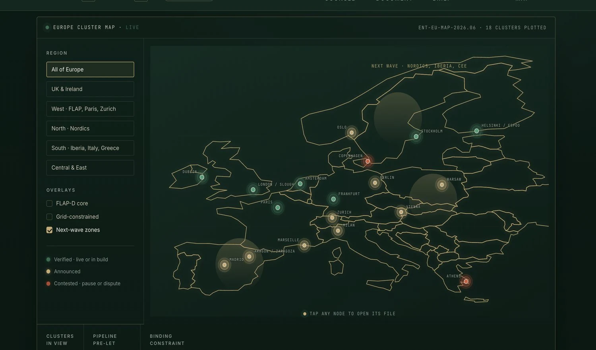Select the Aragon / Zaragoza node
The width and height of the screenshot is (596, 350).
click(250, 257)
